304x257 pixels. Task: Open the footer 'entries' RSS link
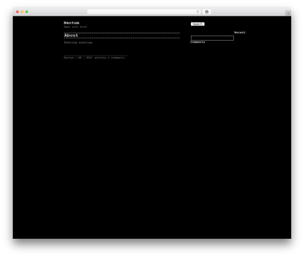tap(100, 58)
